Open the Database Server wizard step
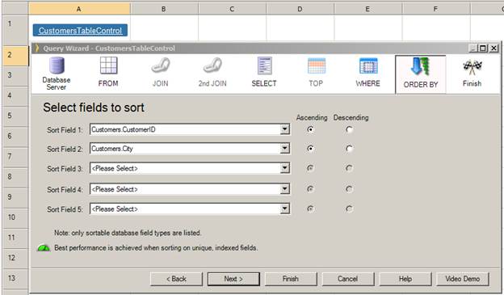504x295 pixels. pos(57,74)
